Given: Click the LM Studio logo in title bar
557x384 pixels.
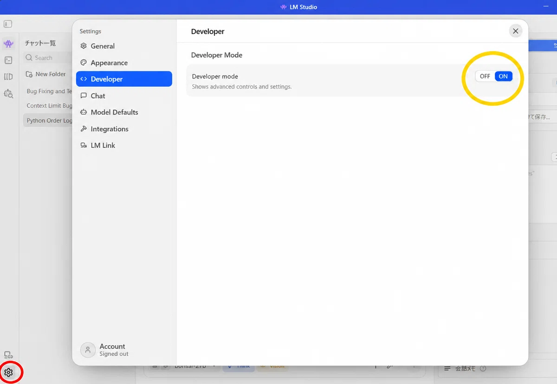Looking at the screenshot, I should click(284, 7).
